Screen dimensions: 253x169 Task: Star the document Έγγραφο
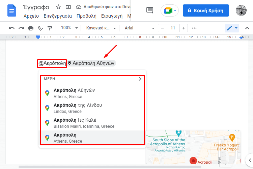58,7
